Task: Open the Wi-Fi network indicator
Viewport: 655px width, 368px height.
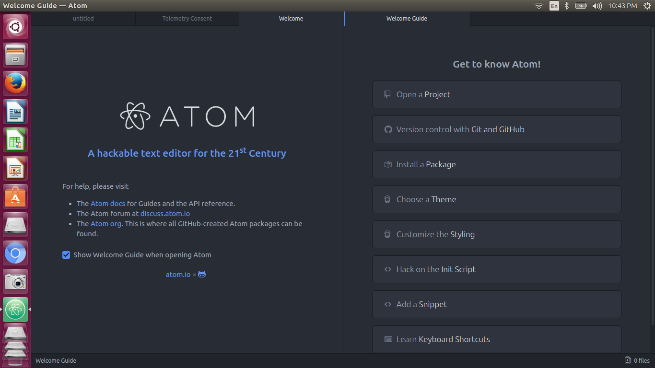Action: (x=539, y=6)
